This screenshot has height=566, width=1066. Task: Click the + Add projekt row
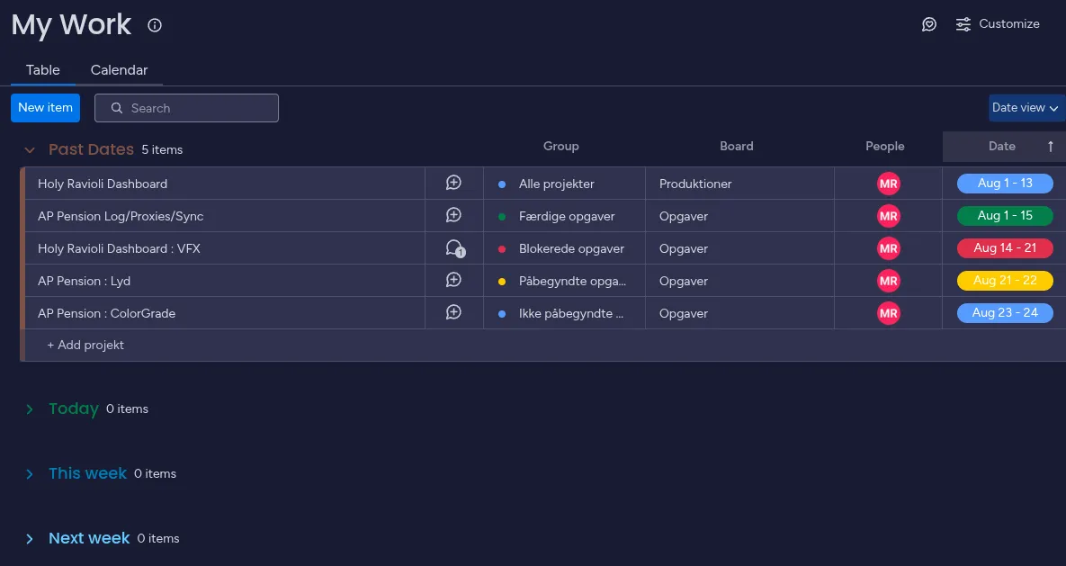pos(85,346)
